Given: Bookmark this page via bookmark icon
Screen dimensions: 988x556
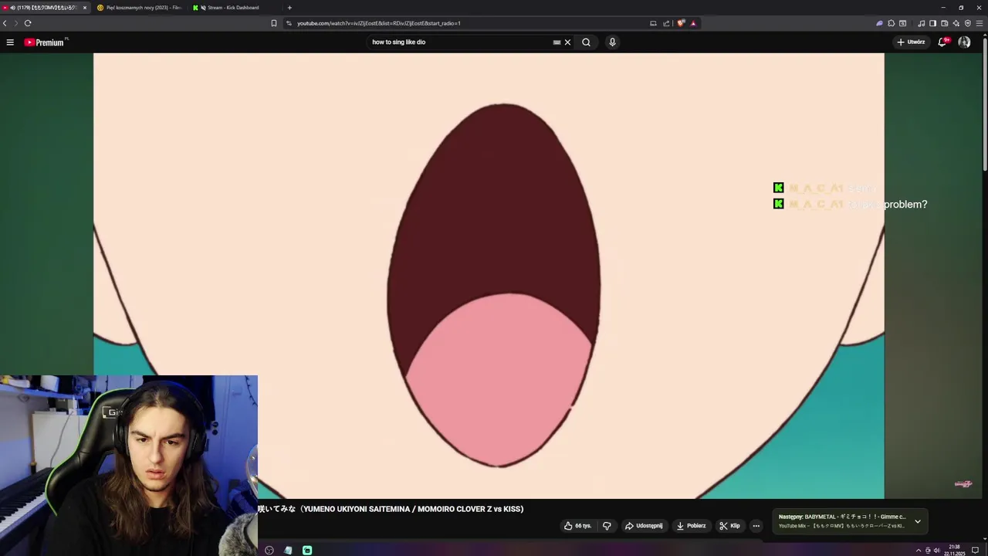Looking at the screenshot, I should (274, 23).
